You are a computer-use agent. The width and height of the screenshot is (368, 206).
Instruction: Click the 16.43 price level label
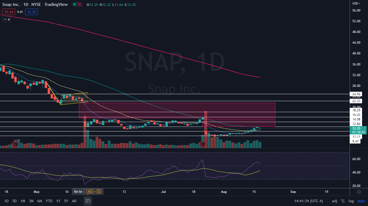click(x=356, y=115)
